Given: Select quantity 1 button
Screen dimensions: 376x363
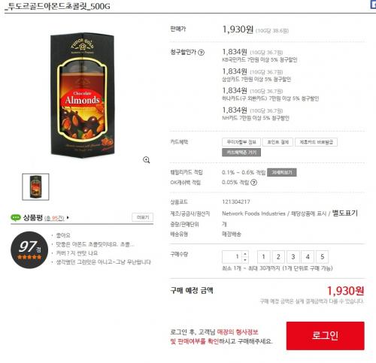Looking at the screenshot, I should [x=263, y=257].
